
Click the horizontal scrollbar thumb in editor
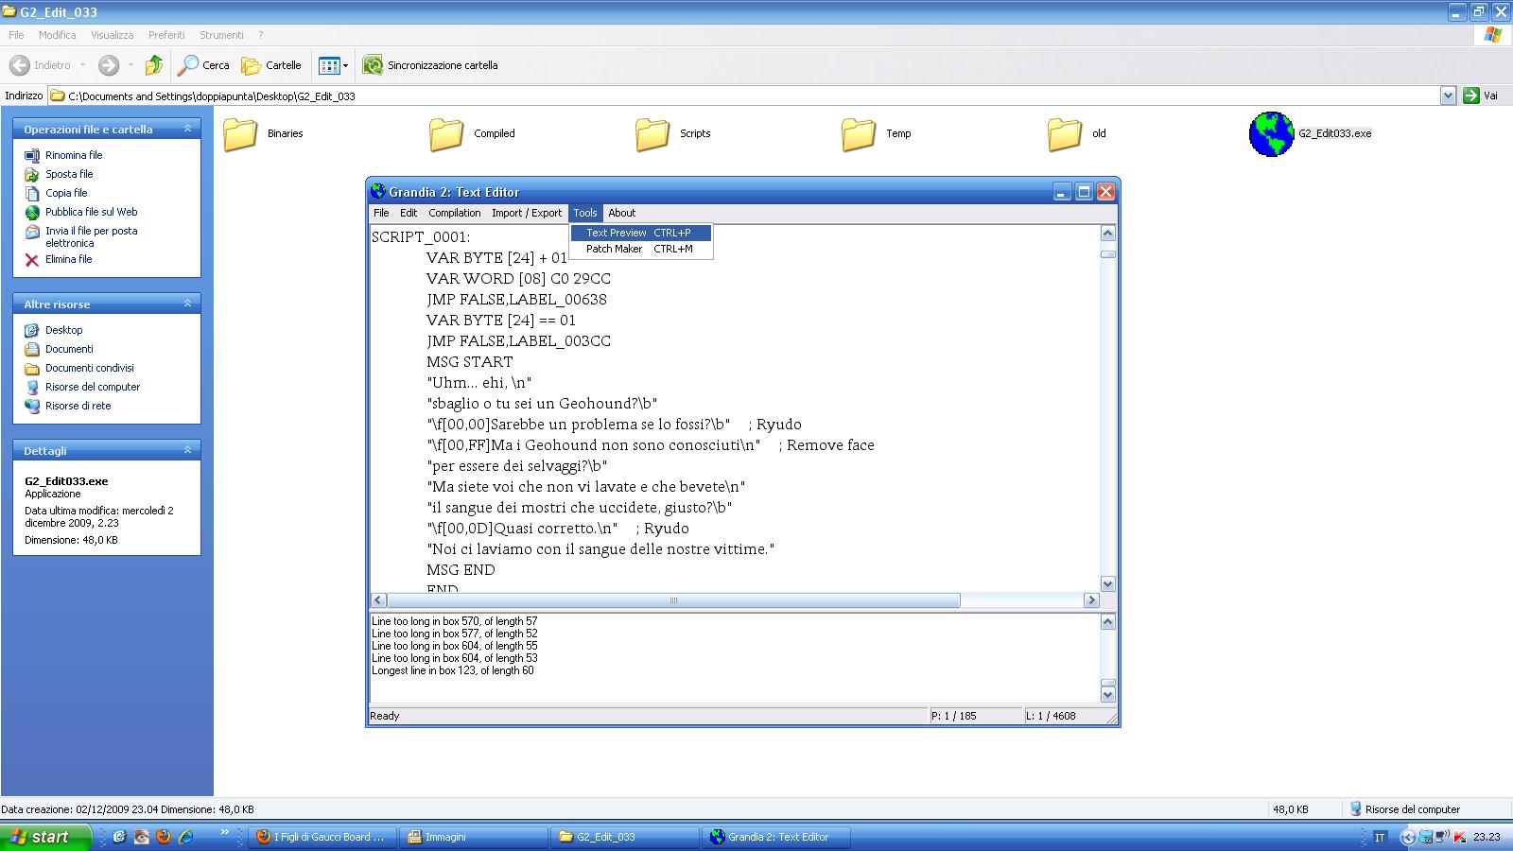[x=673, y=600]
